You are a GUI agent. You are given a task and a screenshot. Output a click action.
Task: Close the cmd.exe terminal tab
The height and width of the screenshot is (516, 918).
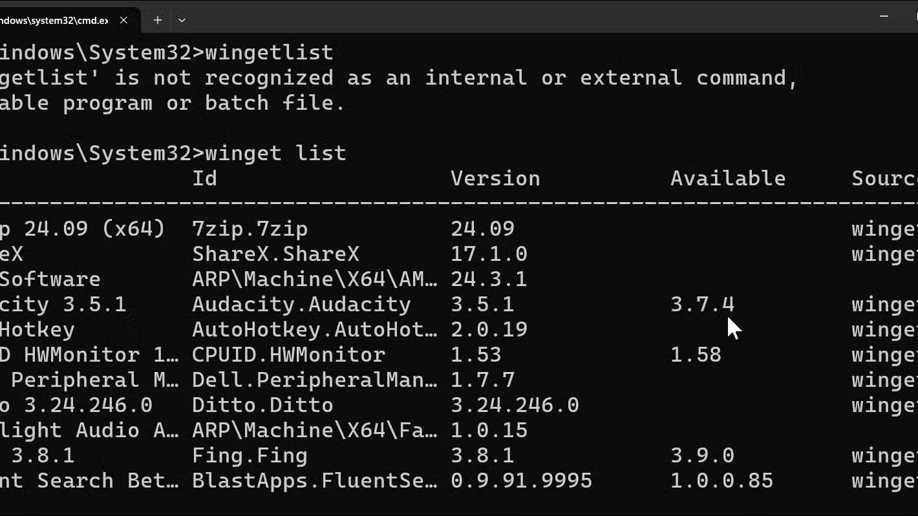(x=123, y=20)
